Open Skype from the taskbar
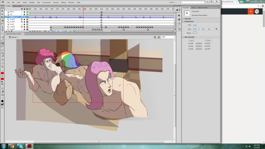The image size is (265, 149). tap(21, 146)
